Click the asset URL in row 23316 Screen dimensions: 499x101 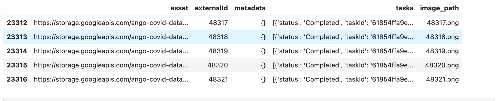click(111, 80)
